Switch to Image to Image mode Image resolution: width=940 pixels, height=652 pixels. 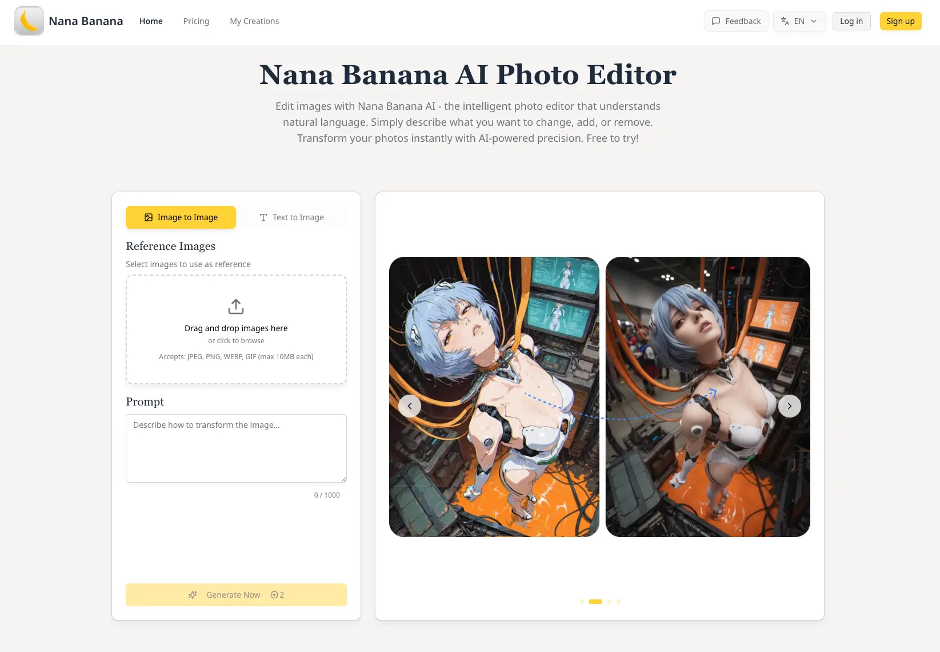pyautogui.click(x=181, y=217)
